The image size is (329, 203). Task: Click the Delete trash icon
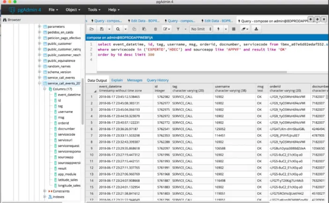click(156, 29)
